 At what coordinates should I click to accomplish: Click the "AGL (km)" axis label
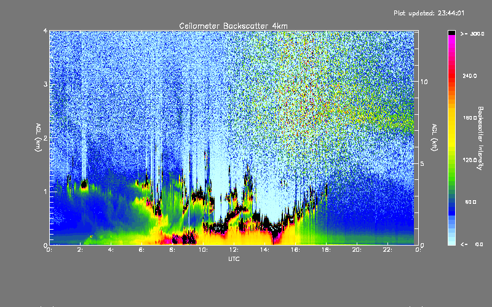(38, 138)
